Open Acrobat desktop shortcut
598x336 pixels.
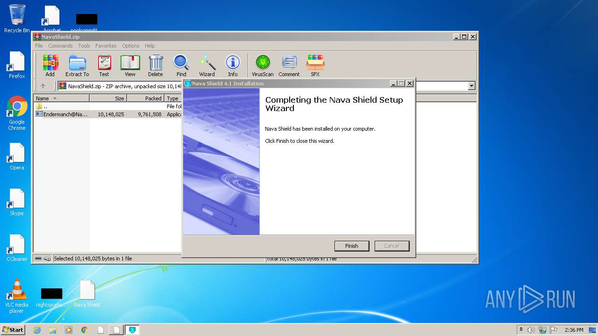(52, 19)
